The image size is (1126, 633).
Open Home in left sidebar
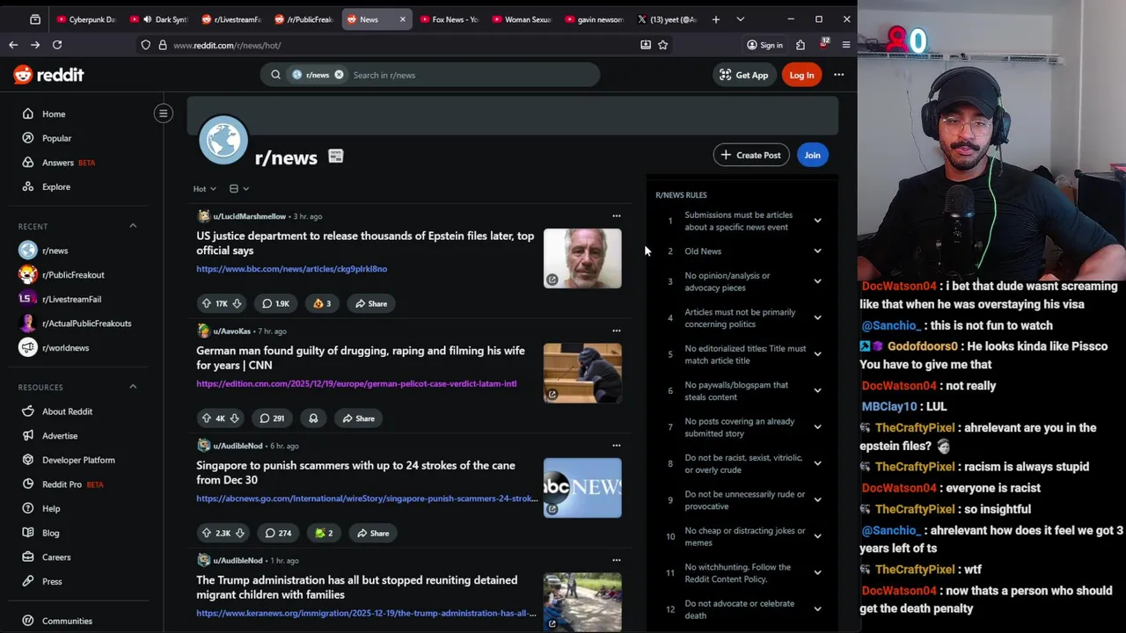coord(54,114)
